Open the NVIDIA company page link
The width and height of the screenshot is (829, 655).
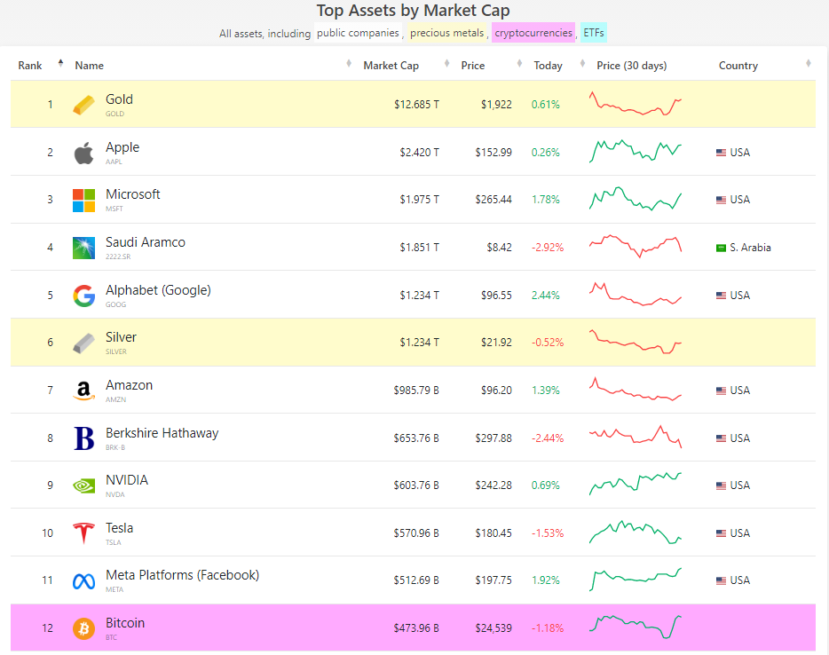127,480
